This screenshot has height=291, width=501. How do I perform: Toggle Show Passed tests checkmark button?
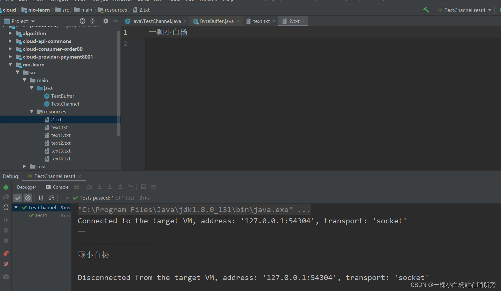click(18, 198)
